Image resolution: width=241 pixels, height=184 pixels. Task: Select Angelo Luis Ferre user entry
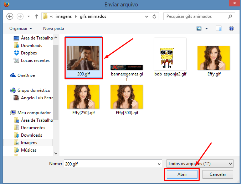33,98
